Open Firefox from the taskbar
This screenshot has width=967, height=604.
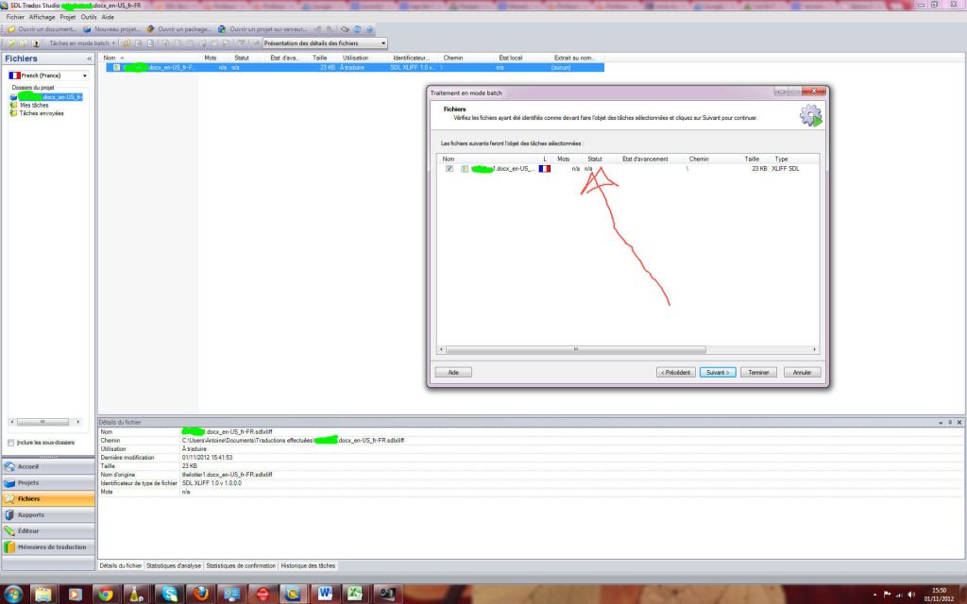200,595
